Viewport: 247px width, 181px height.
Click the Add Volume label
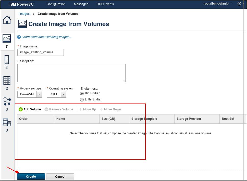point(32,109)
